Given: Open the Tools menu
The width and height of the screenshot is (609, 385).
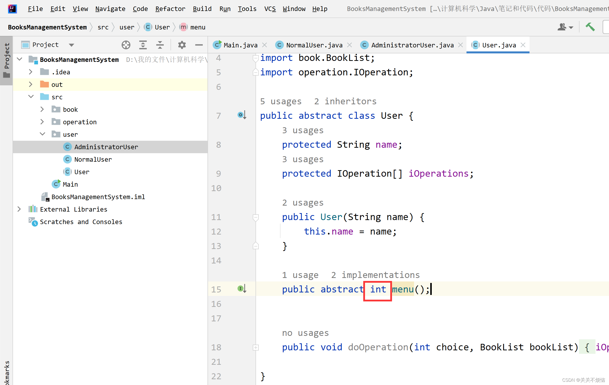Looking at the screenshot, I should point(247,9).
